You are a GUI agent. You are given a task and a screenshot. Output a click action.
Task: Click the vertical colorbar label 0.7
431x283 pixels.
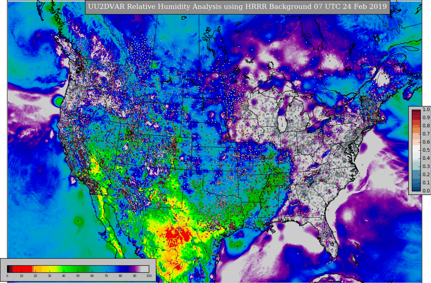pos(426,134)
